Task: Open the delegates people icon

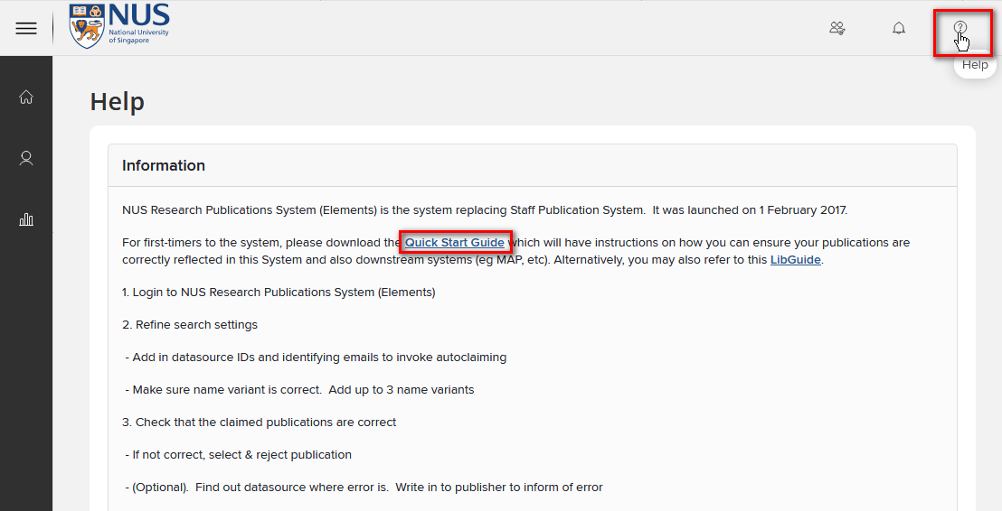Action: point(837,28)
